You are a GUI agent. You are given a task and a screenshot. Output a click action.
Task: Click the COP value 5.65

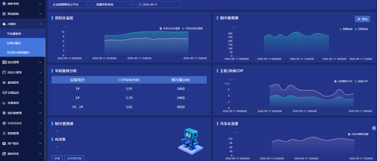(129, 107)
